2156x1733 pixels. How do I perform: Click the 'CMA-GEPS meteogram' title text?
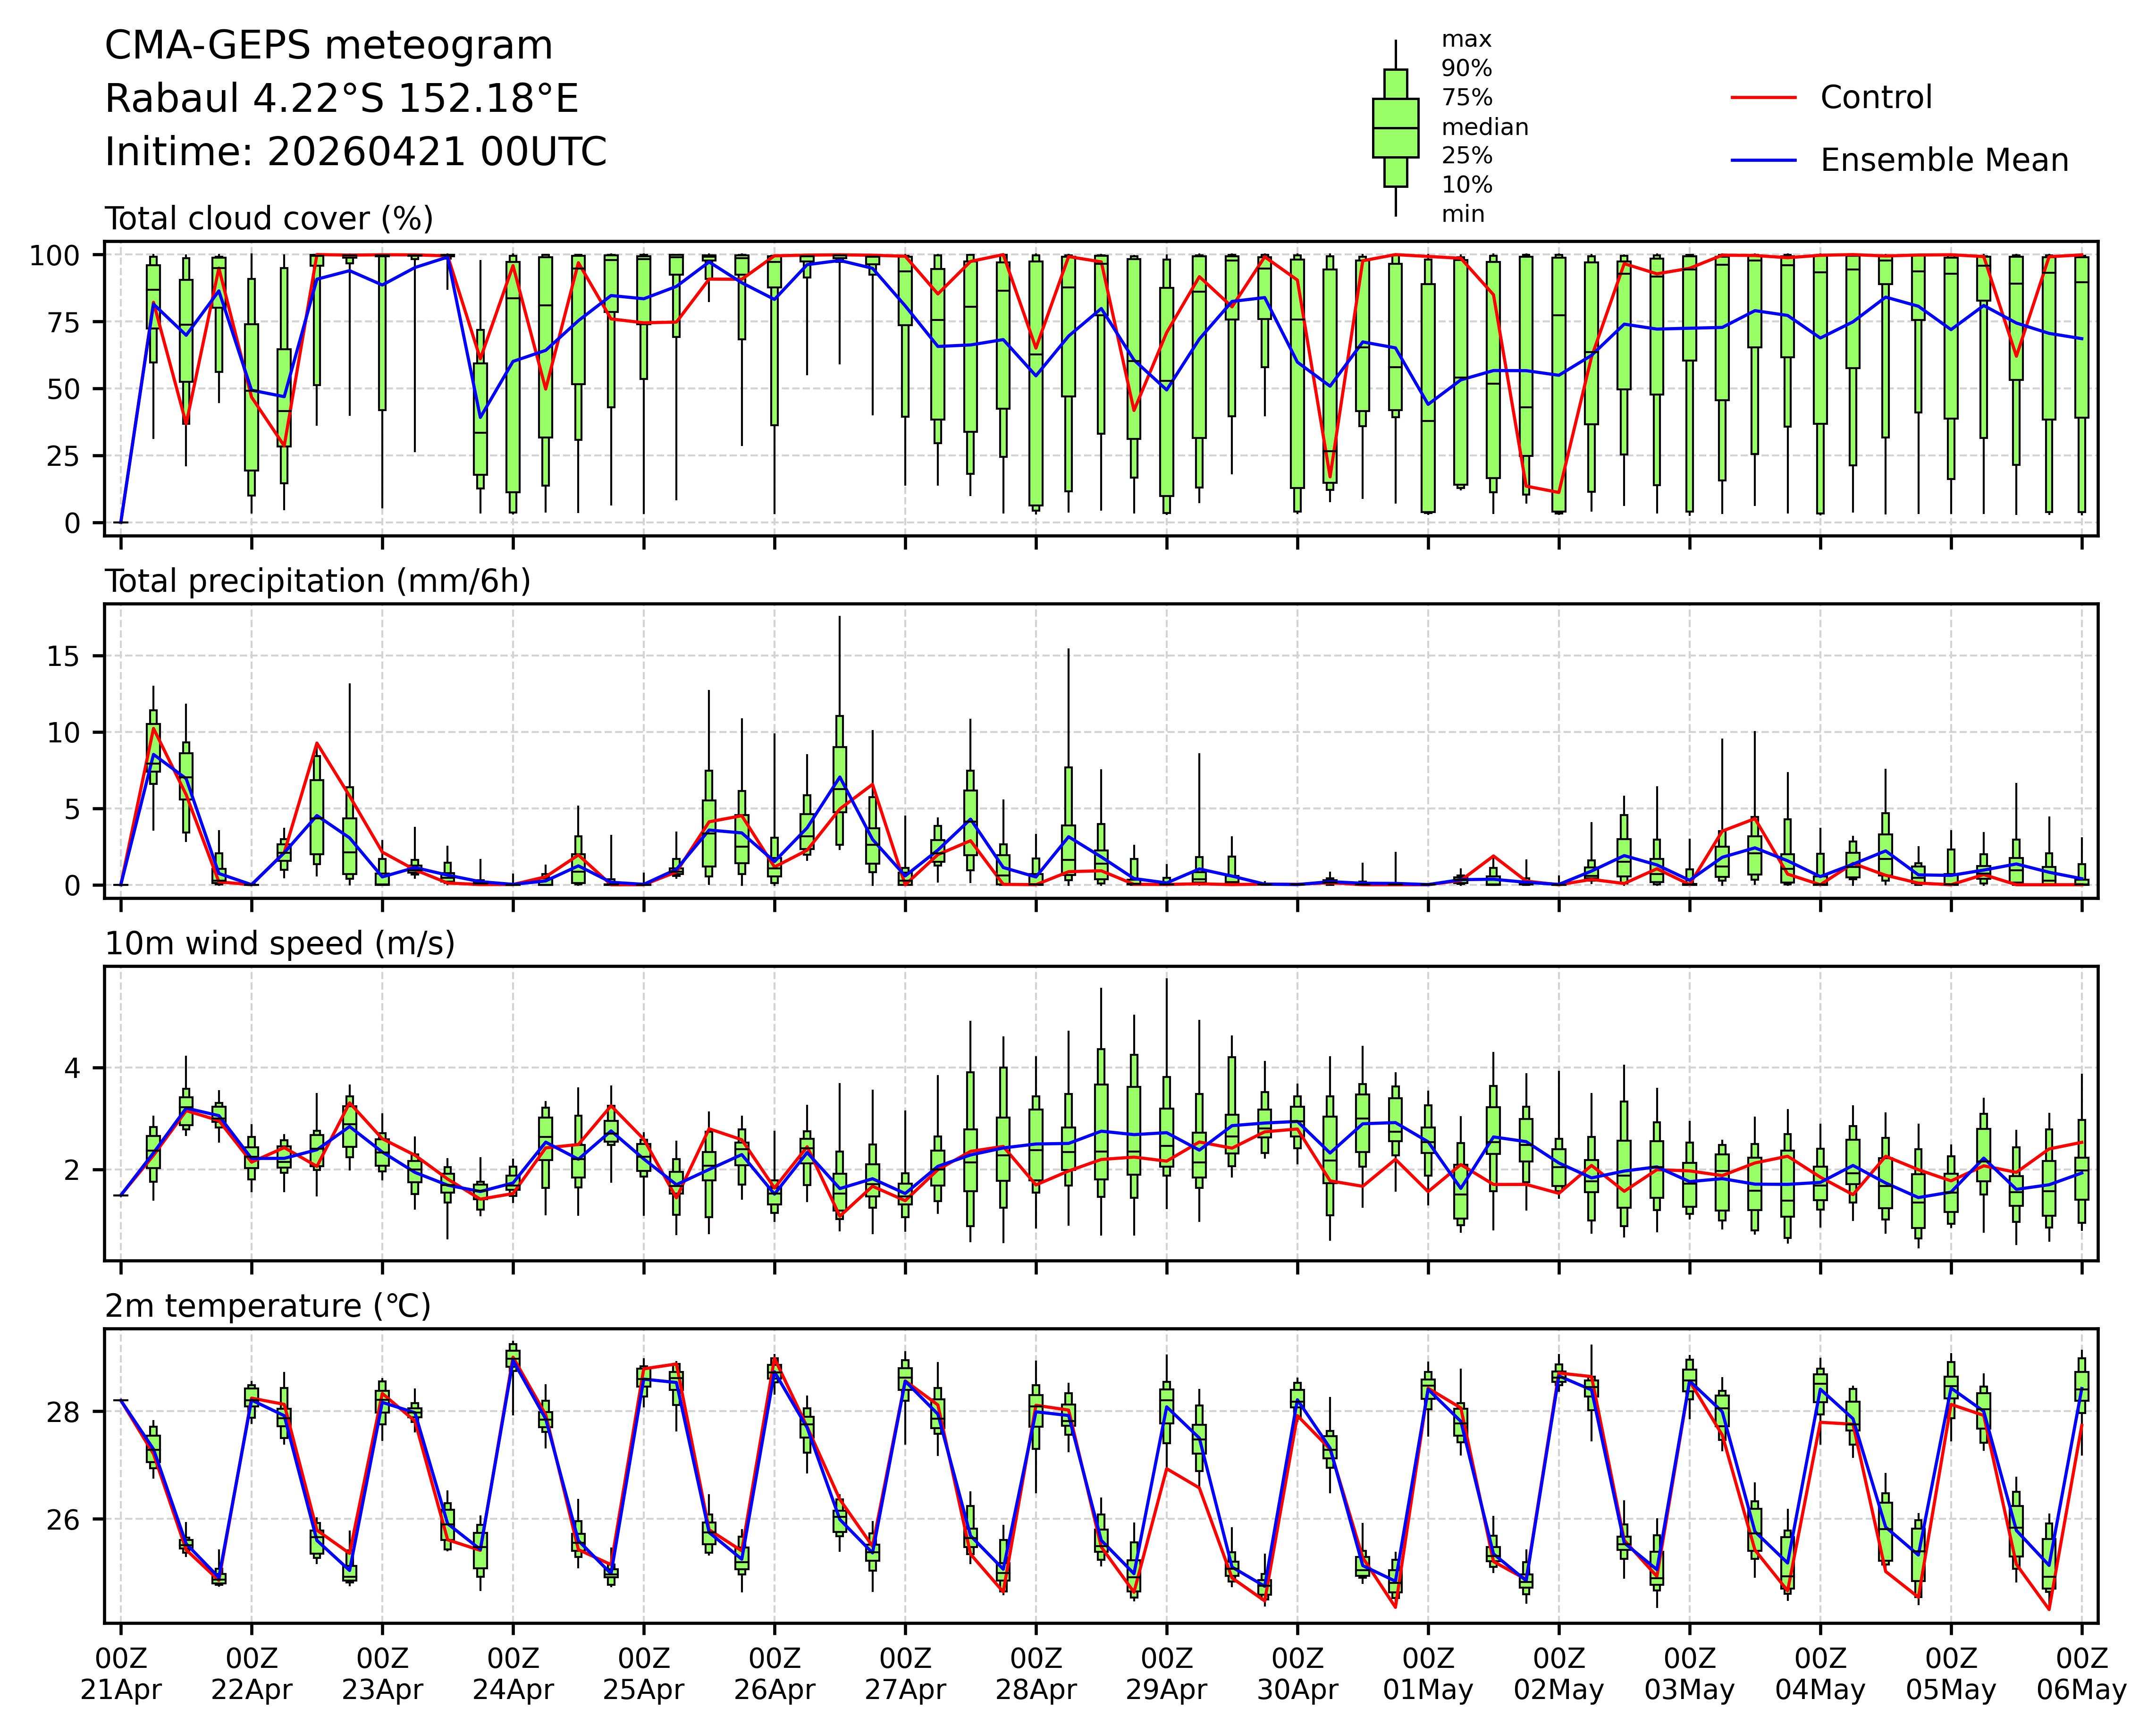328,46
